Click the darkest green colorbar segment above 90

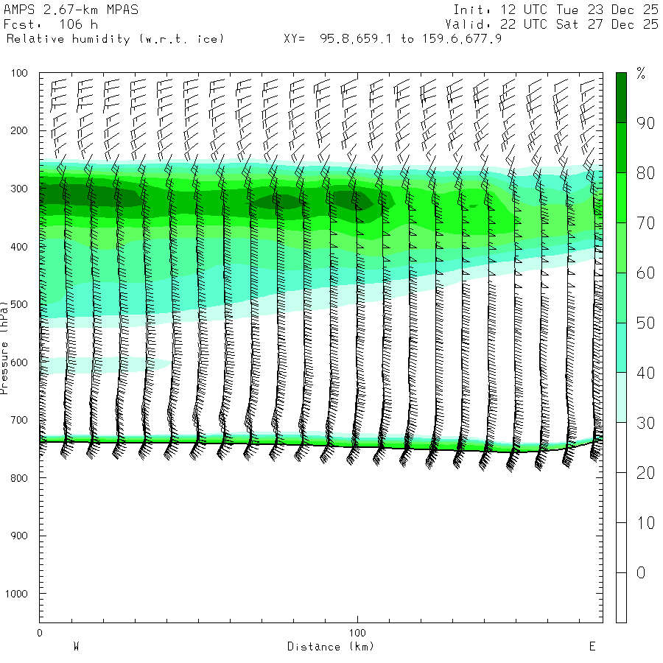click(621, 98)
